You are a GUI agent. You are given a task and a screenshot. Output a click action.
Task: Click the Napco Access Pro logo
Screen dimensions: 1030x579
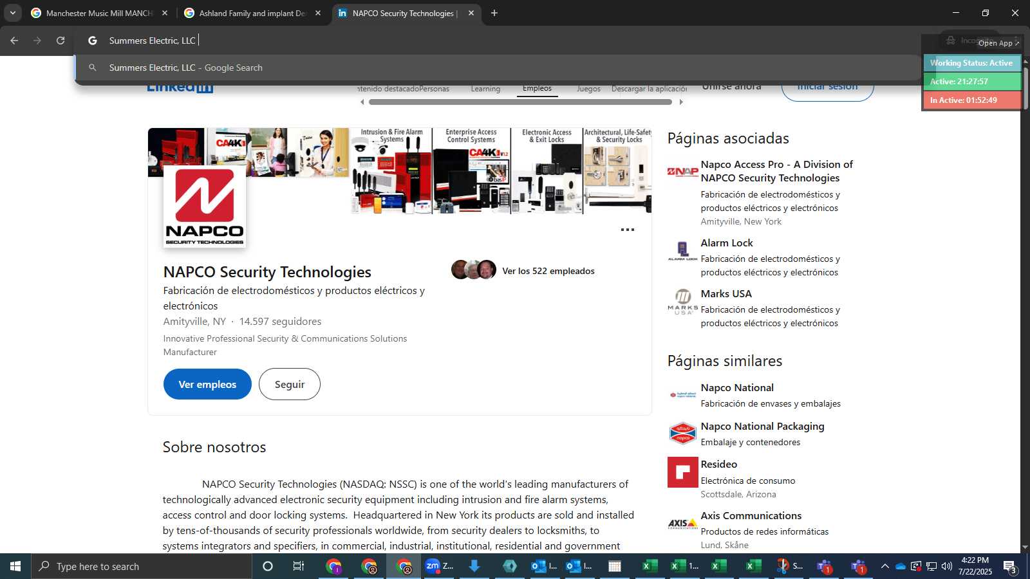[682, 172]
